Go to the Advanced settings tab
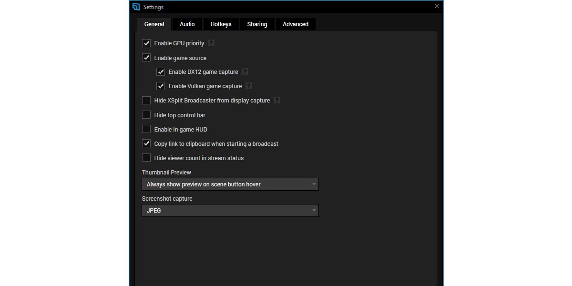The image size is (572, 286). [295, 24]
